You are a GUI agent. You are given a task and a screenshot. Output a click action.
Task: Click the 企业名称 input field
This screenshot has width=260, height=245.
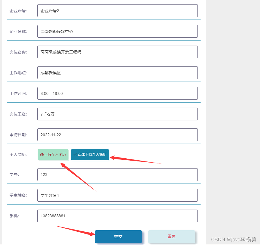[117, 31]
